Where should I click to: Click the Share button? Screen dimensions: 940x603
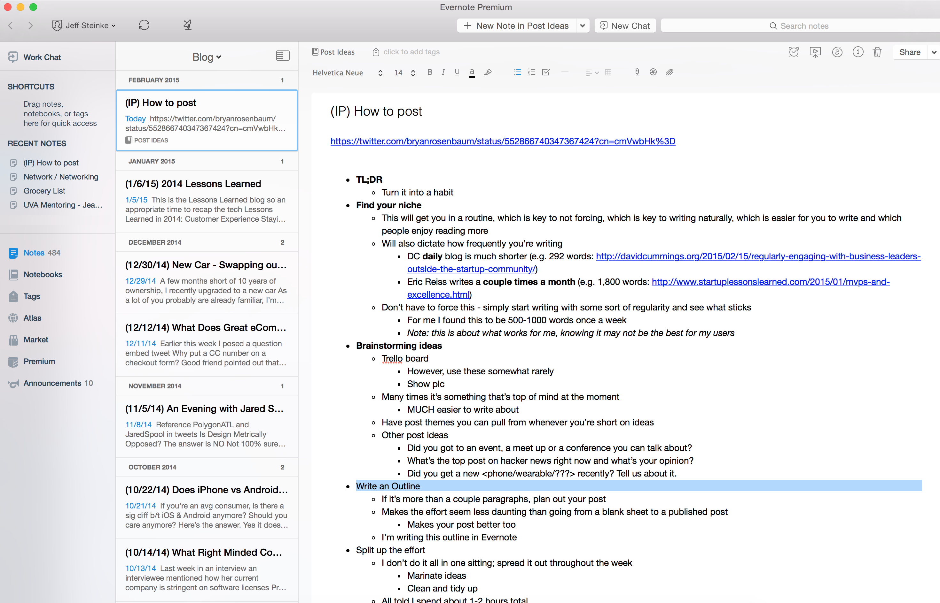pos(910,52)
